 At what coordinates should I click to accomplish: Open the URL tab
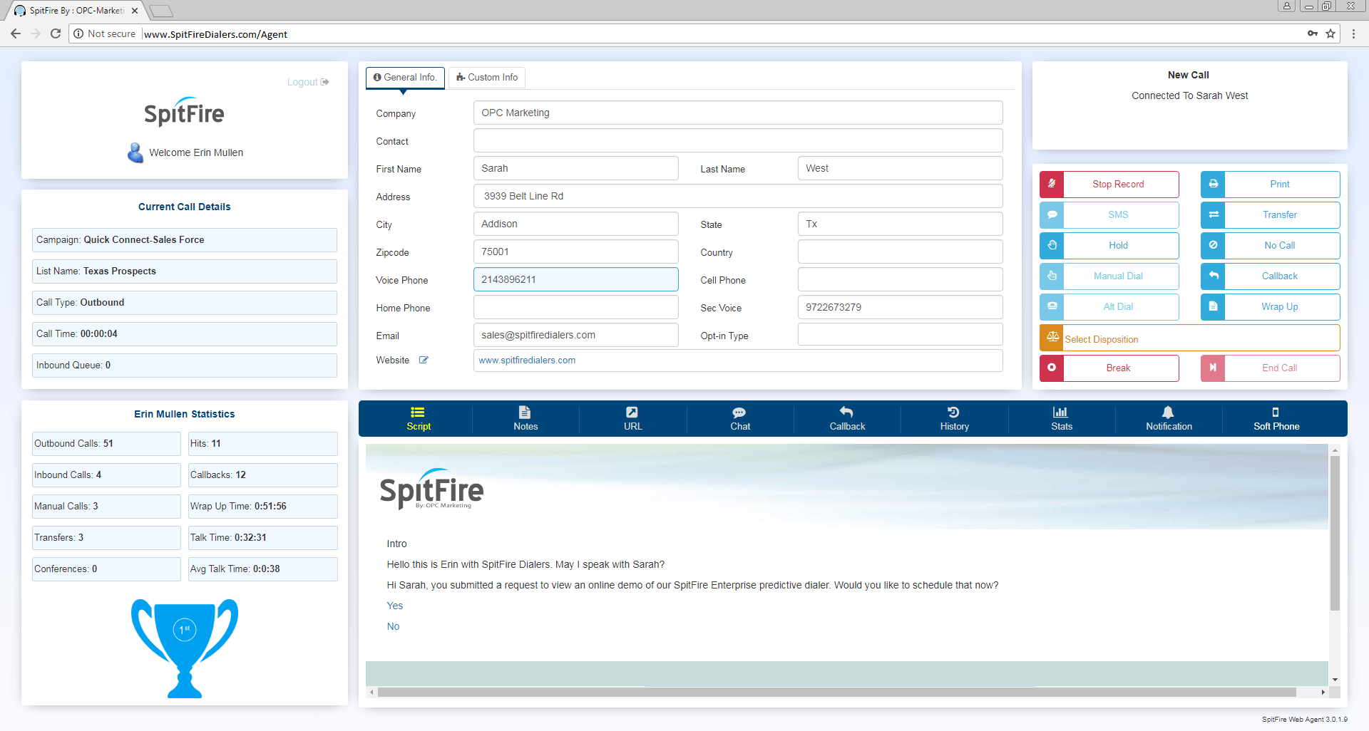pyautogui.click(x=633, y=418)
